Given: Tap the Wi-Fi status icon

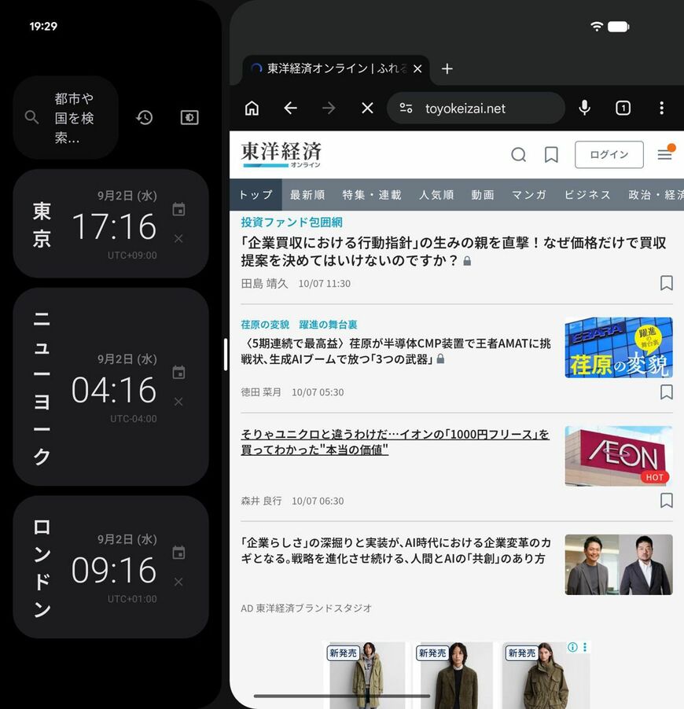Looking at the screenshot, I should [x=597, y=26].
